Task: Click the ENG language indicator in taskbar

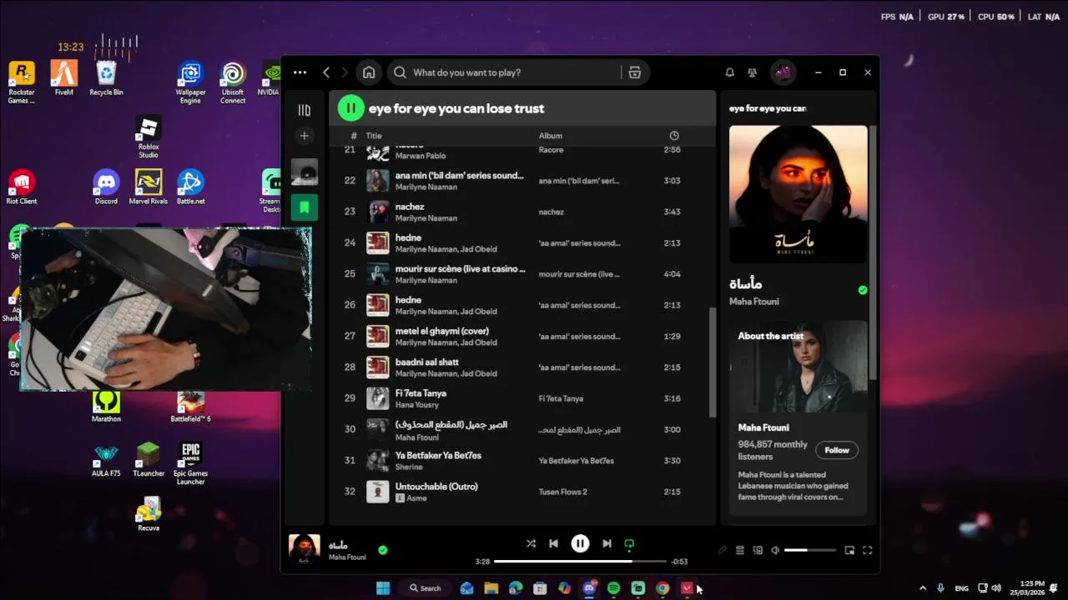Action: coord(962,588)
